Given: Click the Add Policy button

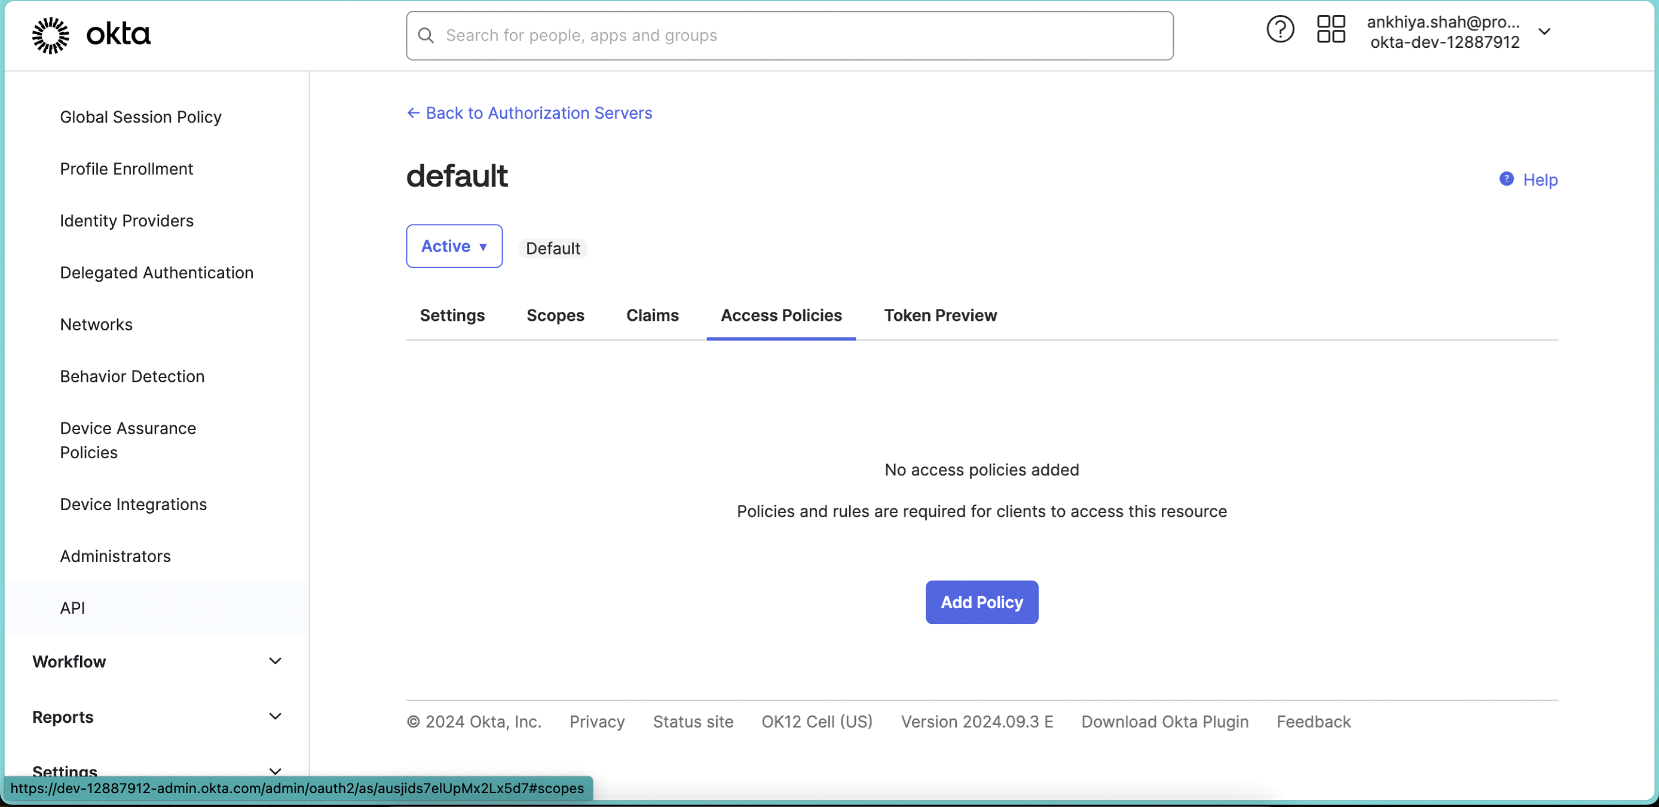Looking at the screenshot, I should click(981, 602).
